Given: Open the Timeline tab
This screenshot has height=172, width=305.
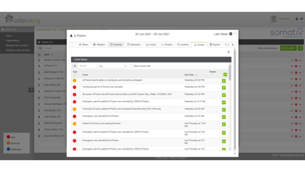Looking at the screenshot, I should click(167, 45).
